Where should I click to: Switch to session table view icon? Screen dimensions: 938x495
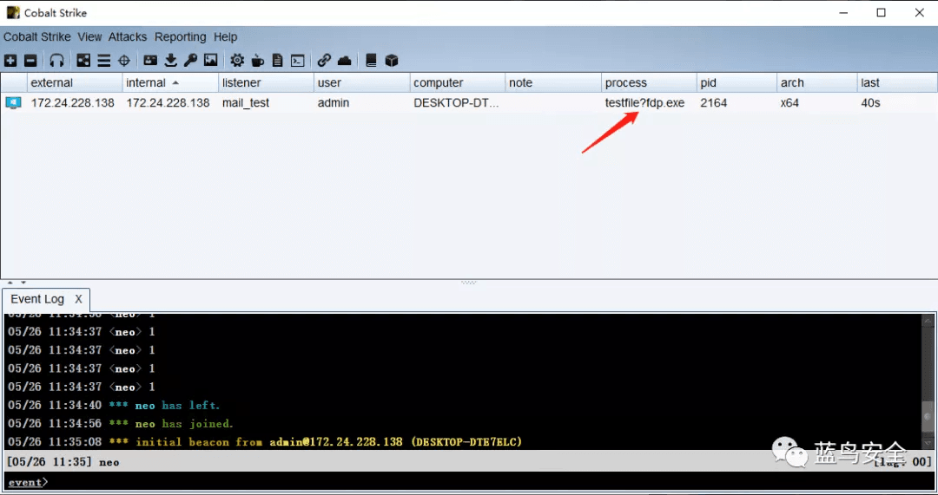104,61
